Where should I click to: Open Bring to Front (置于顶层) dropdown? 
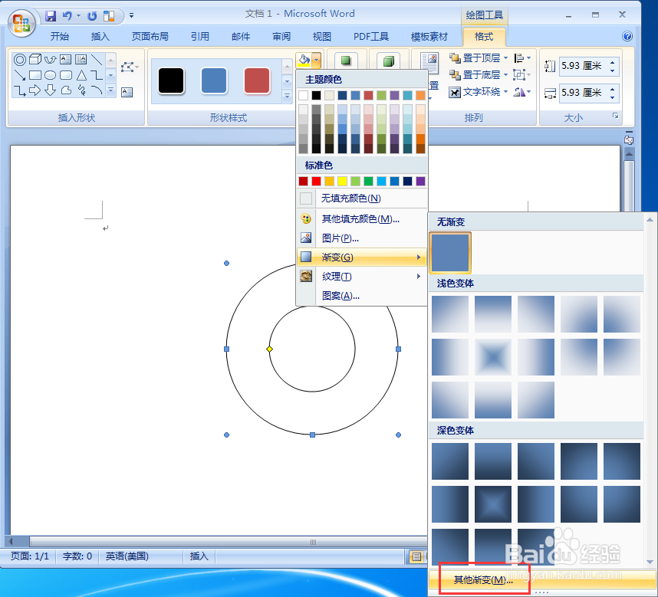coord(505,57)
